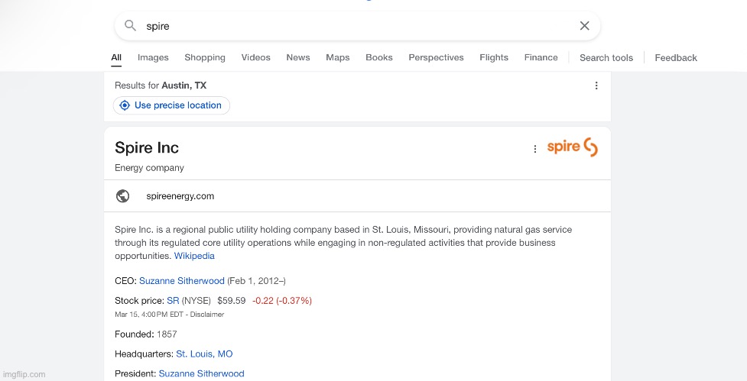This screenshot has width=747, height=381.
Task: Click the St. Louis, MO headquarters link
Action: (x=204, y=354)
